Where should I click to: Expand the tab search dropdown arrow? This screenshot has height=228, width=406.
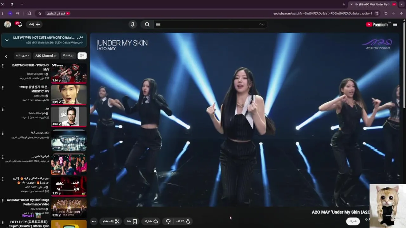(402, 4)
